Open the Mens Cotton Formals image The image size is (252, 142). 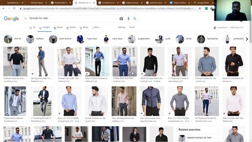point(97,62)
